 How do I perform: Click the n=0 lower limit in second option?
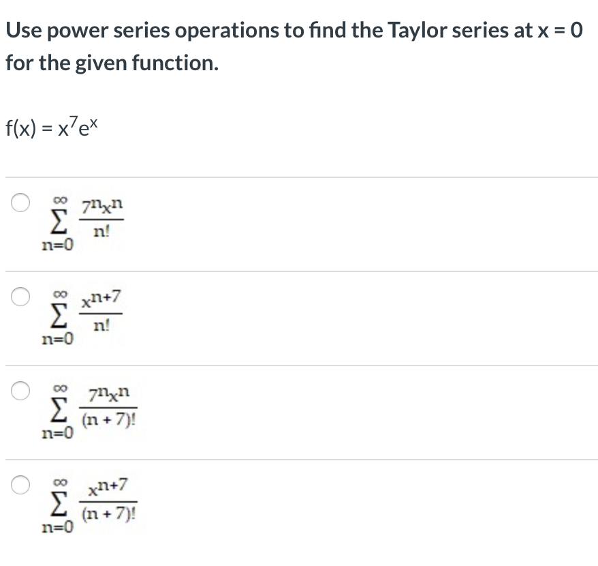click(56, 338)
